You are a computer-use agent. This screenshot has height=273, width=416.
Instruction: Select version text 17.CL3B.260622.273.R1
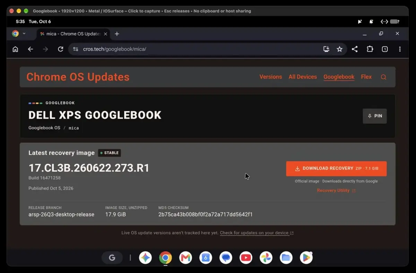click(89, 168)
